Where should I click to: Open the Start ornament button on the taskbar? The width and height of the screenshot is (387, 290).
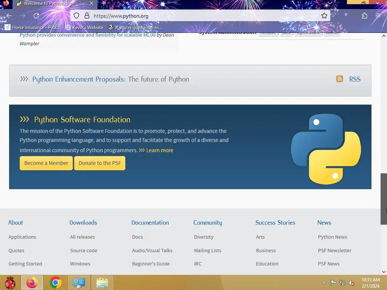(10, 282)
